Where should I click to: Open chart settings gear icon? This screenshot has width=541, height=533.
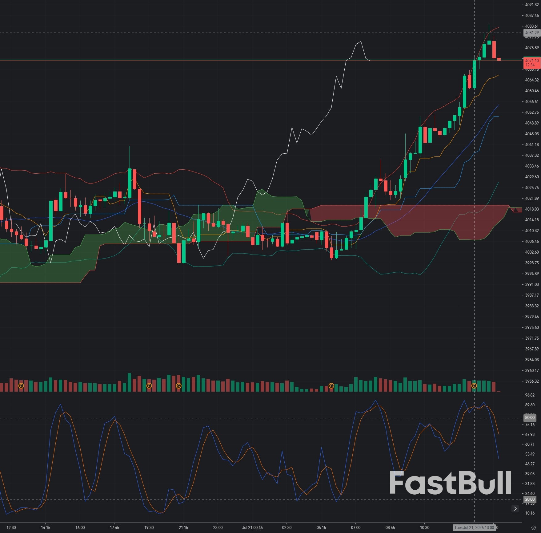(x=534, y=528)
